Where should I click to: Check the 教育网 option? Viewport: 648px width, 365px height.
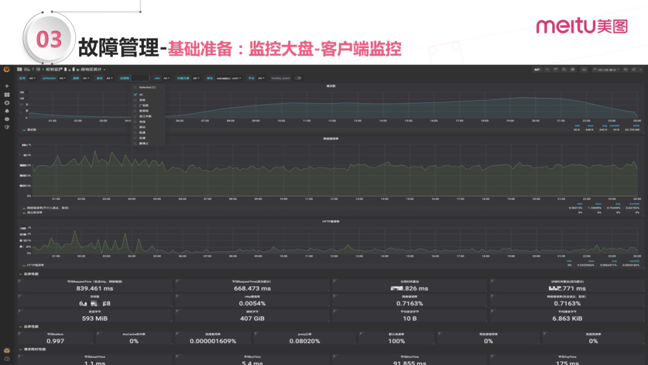pos(135,111)
